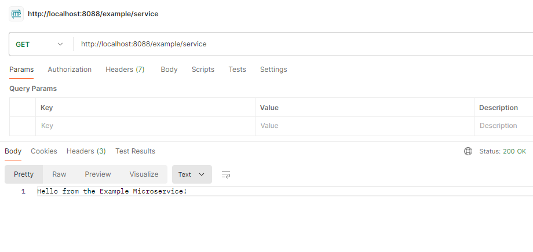Open the Scripts tab
This screenshot has width=533, height=252.
coord(203,70)
